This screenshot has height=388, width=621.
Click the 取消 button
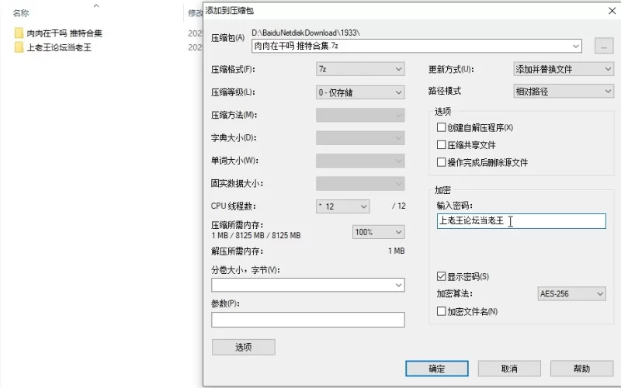tap(509, 369)
